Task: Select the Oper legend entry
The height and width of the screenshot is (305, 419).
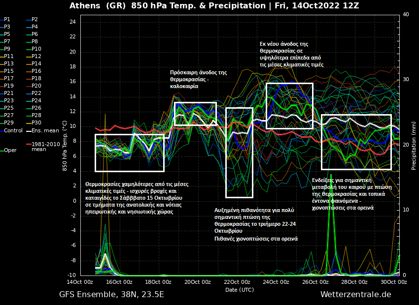Action: click(x=8, y=151)
